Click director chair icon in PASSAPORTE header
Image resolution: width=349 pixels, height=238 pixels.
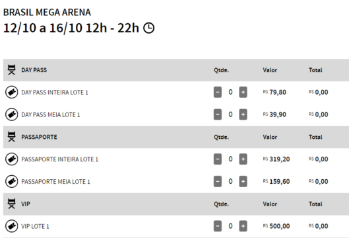click(12, 137)
